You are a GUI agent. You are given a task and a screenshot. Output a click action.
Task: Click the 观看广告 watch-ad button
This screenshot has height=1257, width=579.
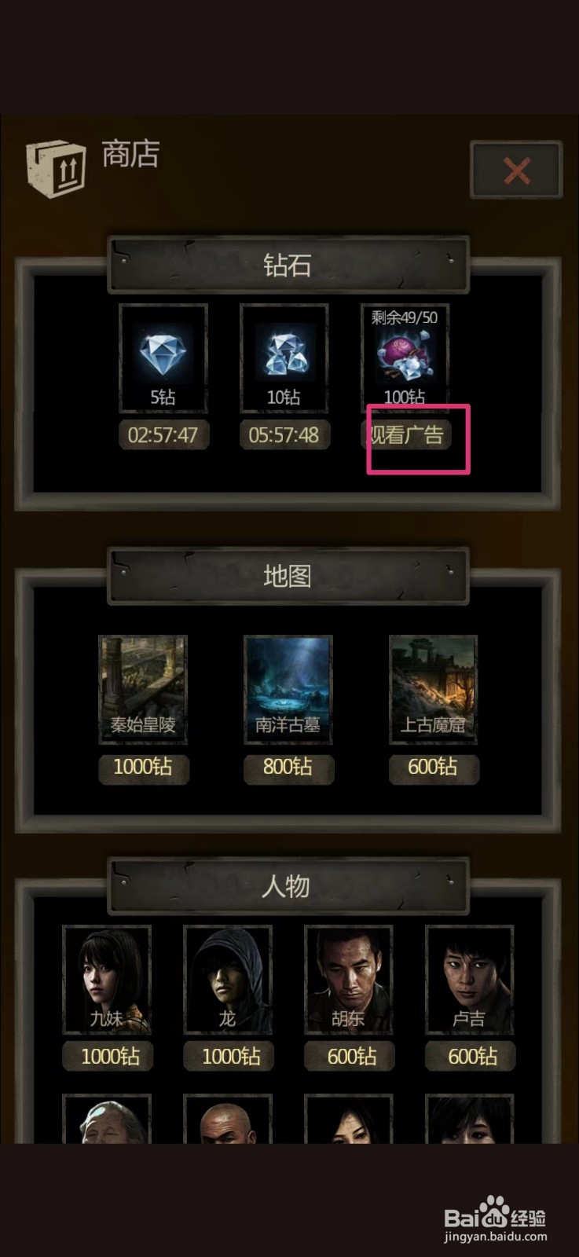point(406,434)
